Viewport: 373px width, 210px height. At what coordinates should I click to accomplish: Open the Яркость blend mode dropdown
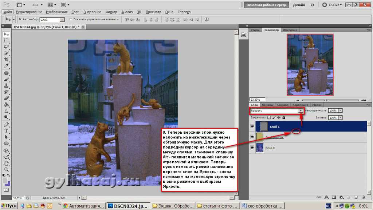tap(301, 110)
